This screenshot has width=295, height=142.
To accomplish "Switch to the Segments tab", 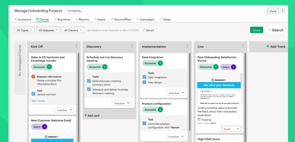I will [62, 19].
